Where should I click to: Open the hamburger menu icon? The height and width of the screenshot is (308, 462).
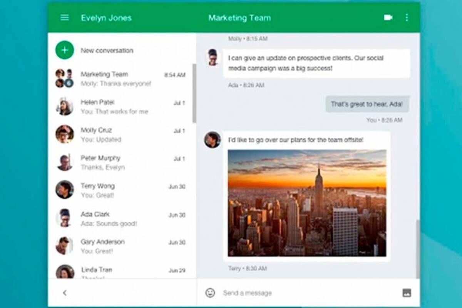coord(65,18)
